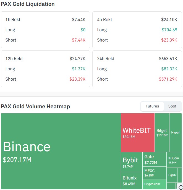Screen dimensions: 183x190
Task: Click the 1h Rekt label
Action: click(13, 19)
